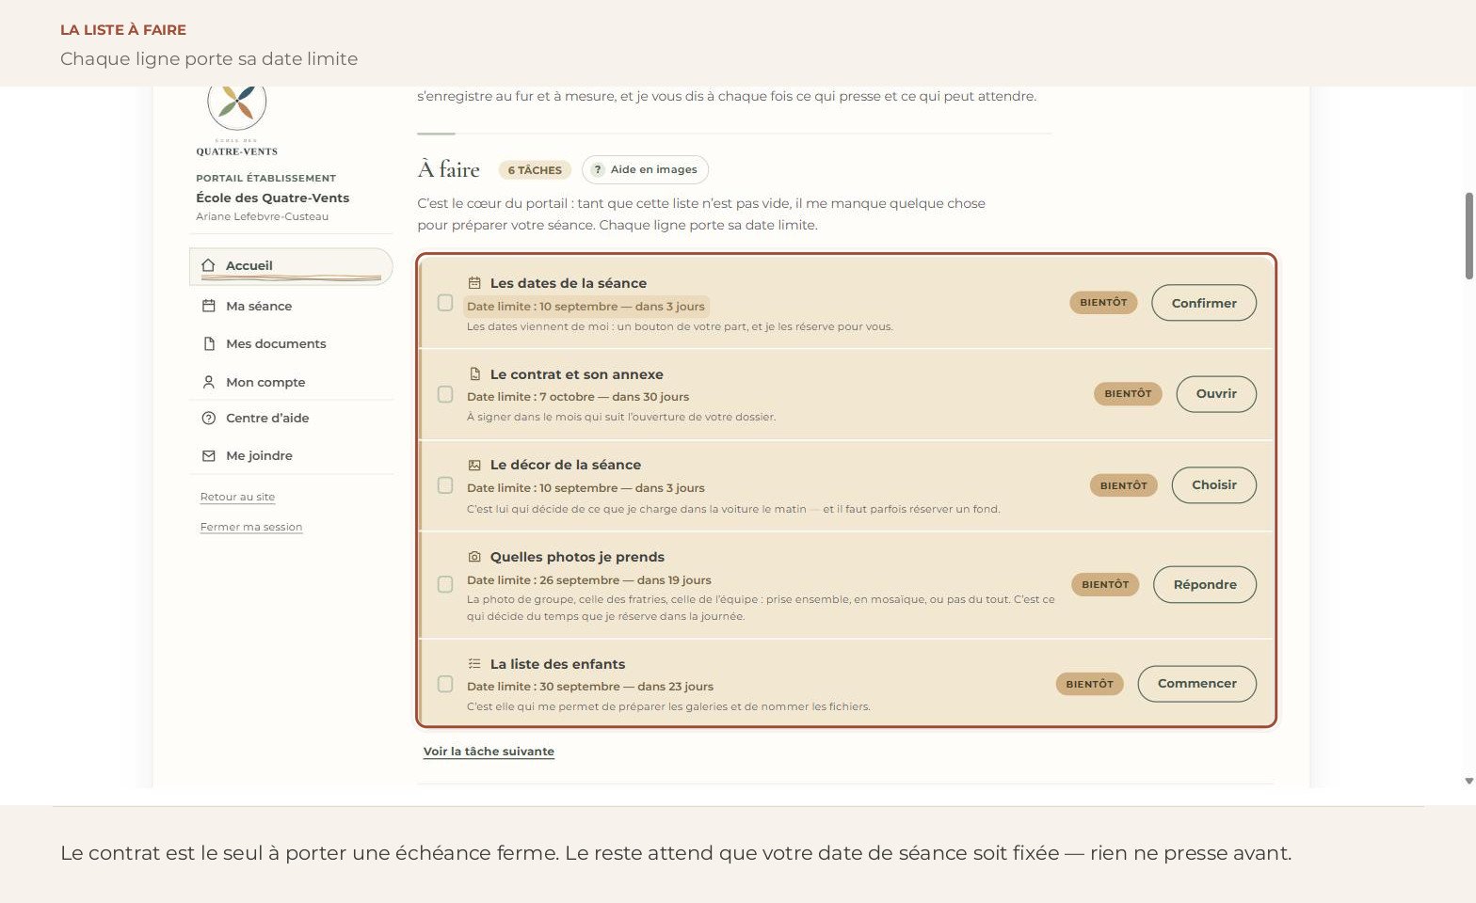The height and width of the screenshot is (903, 1476).
Task: Click 'Date limite : 26 septembre — dans 19 jours'
Action: point(589,580)
